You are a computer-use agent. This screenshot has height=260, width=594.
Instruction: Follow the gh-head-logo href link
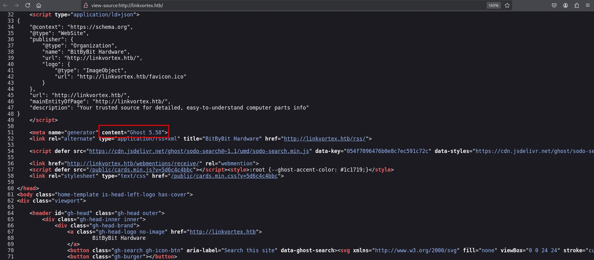pyautogui.click(x=222, y=232)
